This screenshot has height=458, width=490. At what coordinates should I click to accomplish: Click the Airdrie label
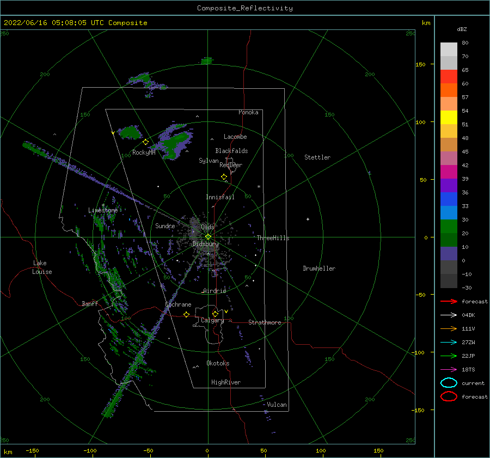215,291
